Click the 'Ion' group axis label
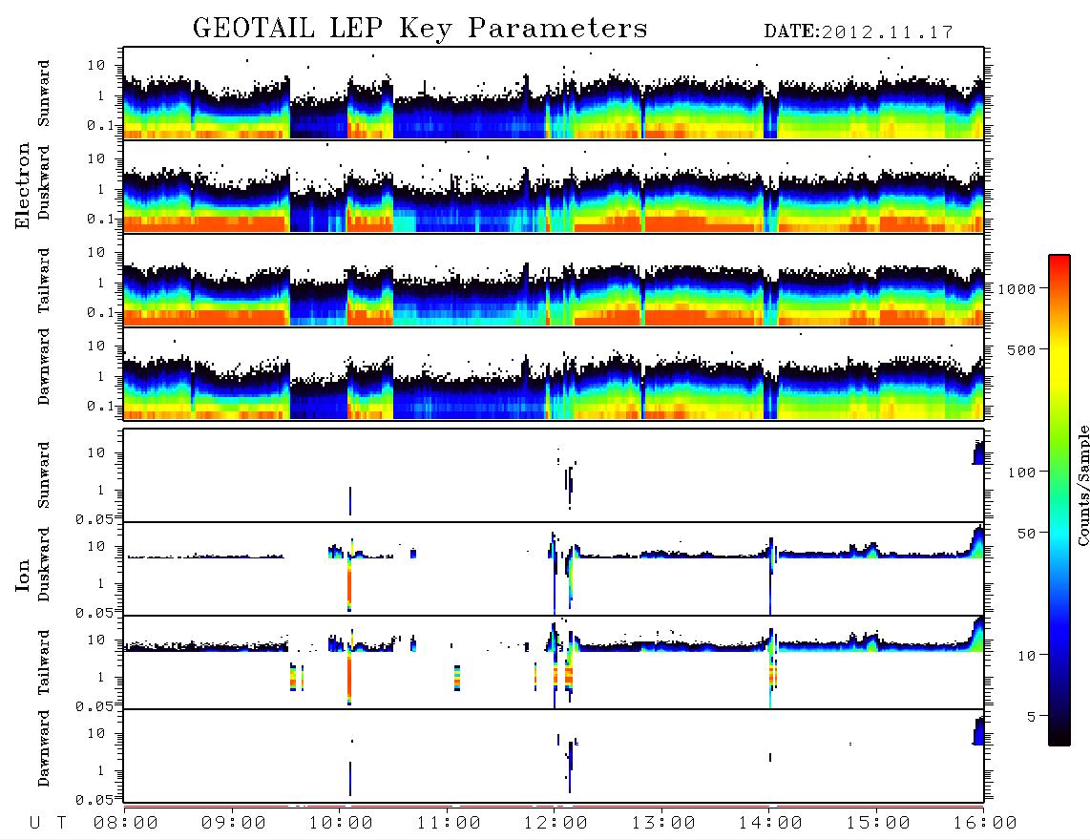The image size is (1090, 840). click(22, 576)
